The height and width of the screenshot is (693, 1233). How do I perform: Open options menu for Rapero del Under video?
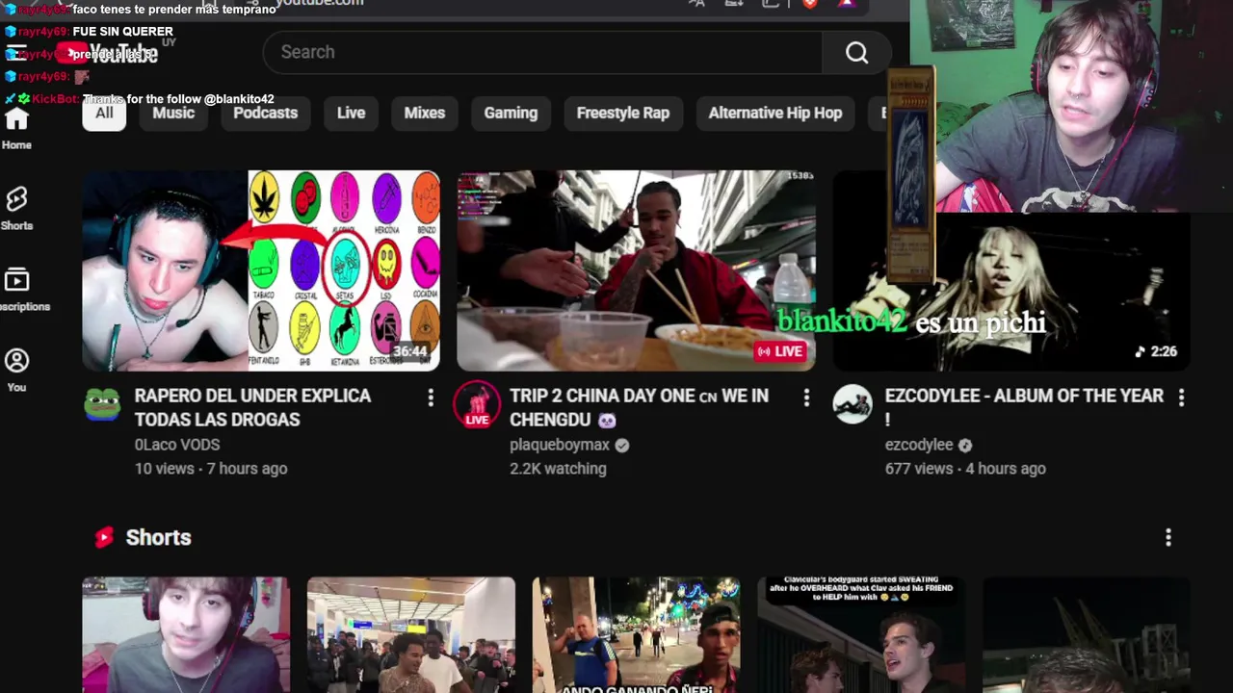coord(431,398)
